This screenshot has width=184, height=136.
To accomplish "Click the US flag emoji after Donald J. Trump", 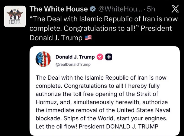I will tap(88, 38).
